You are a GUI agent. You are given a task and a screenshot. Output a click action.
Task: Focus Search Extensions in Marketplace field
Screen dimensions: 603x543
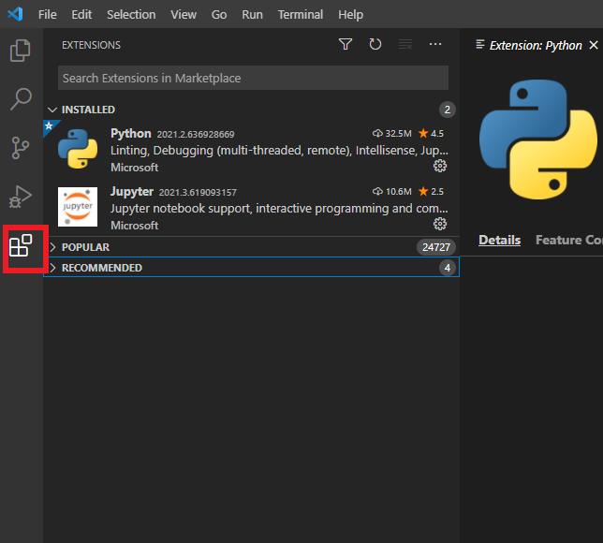click(x=253, y=78)
